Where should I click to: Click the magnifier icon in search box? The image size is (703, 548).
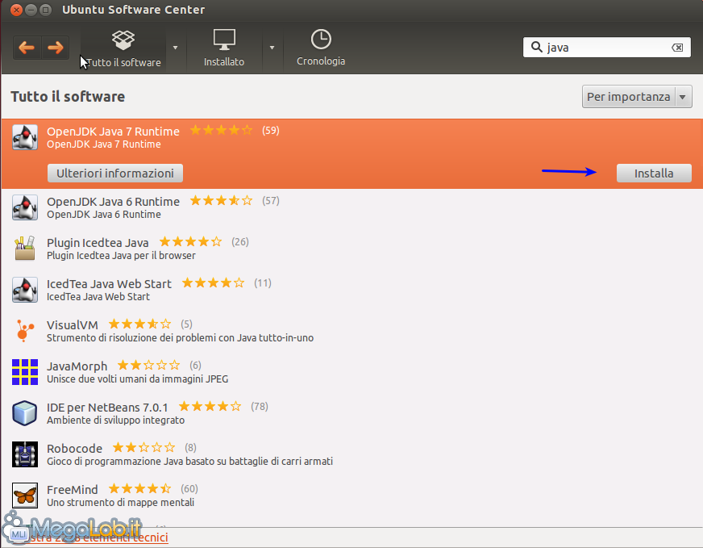[536, 47]
